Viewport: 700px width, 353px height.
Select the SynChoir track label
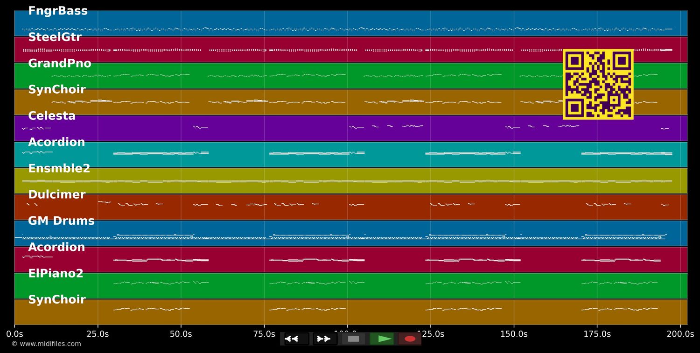(x=57, y=89)
